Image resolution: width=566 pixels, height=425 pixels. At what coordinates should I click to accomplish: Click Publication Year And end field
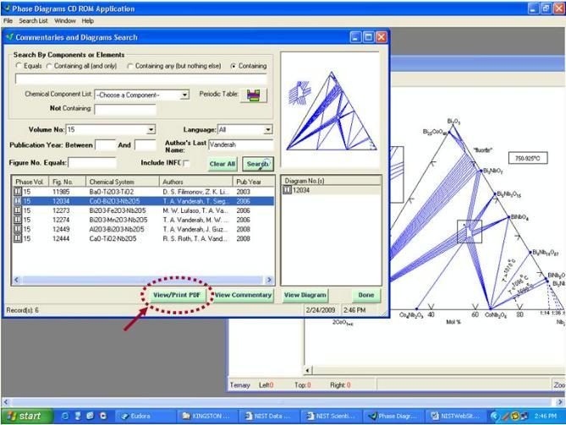coord(146,145)
